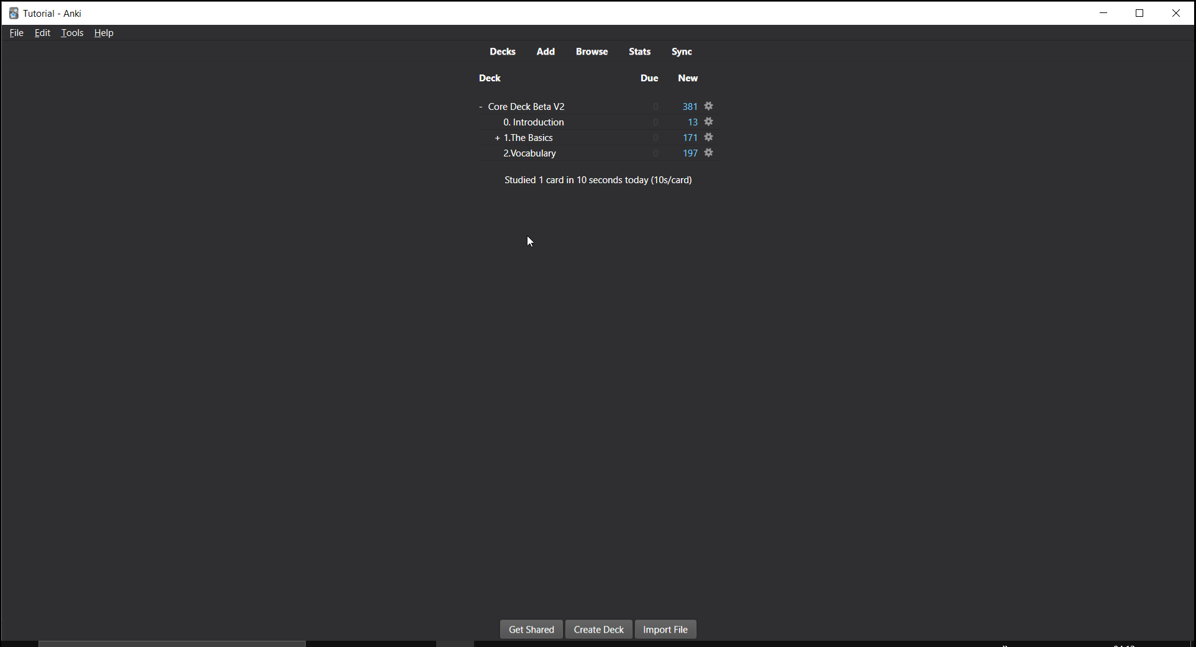
Task: Open options gear for 1.The Basics deck
Action: tap(708, 137)
